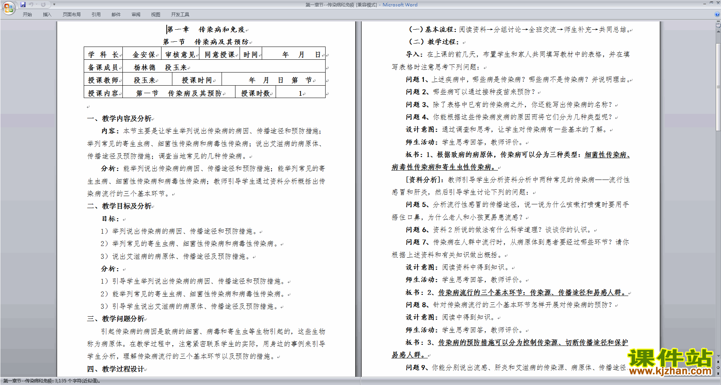Open the 开始 ribbon tab
The height and width of the screenshot is (385, 721).
tap(27, 15)
